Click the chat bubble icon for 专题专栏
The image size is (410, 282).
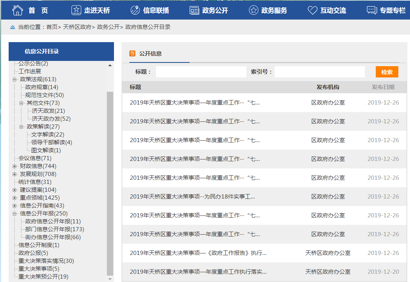(372, 11)
